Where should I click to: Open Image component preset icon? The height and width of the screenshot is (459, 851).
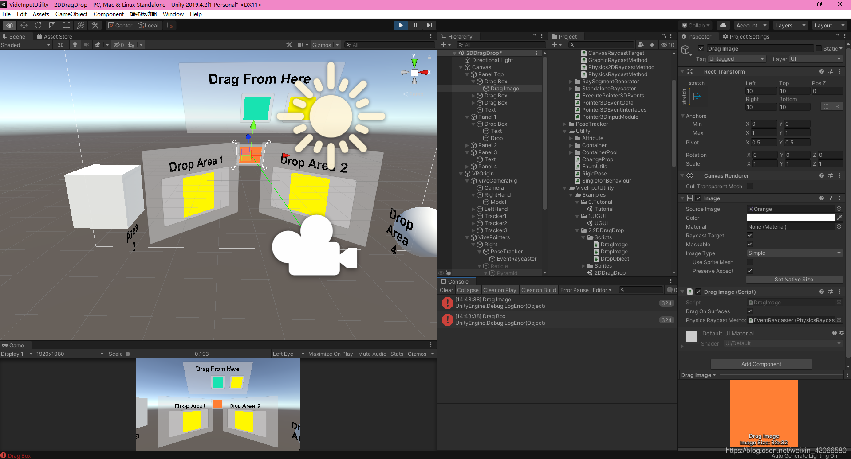click(831, 198)
